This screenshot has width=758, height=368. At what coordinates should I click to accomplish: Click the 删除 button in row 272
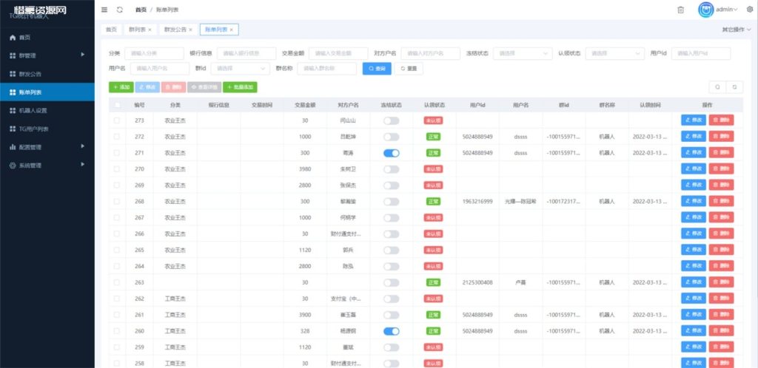coord(721,137)
